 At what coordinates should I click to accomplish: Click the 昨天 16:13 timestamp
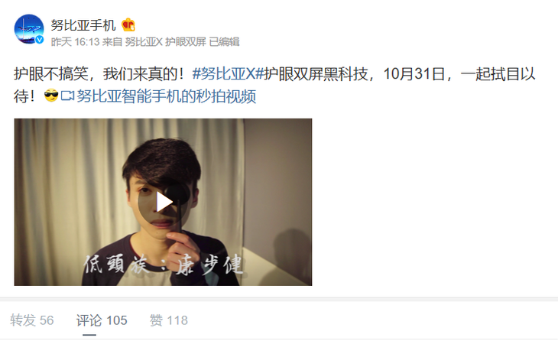(x=75, y=42)
